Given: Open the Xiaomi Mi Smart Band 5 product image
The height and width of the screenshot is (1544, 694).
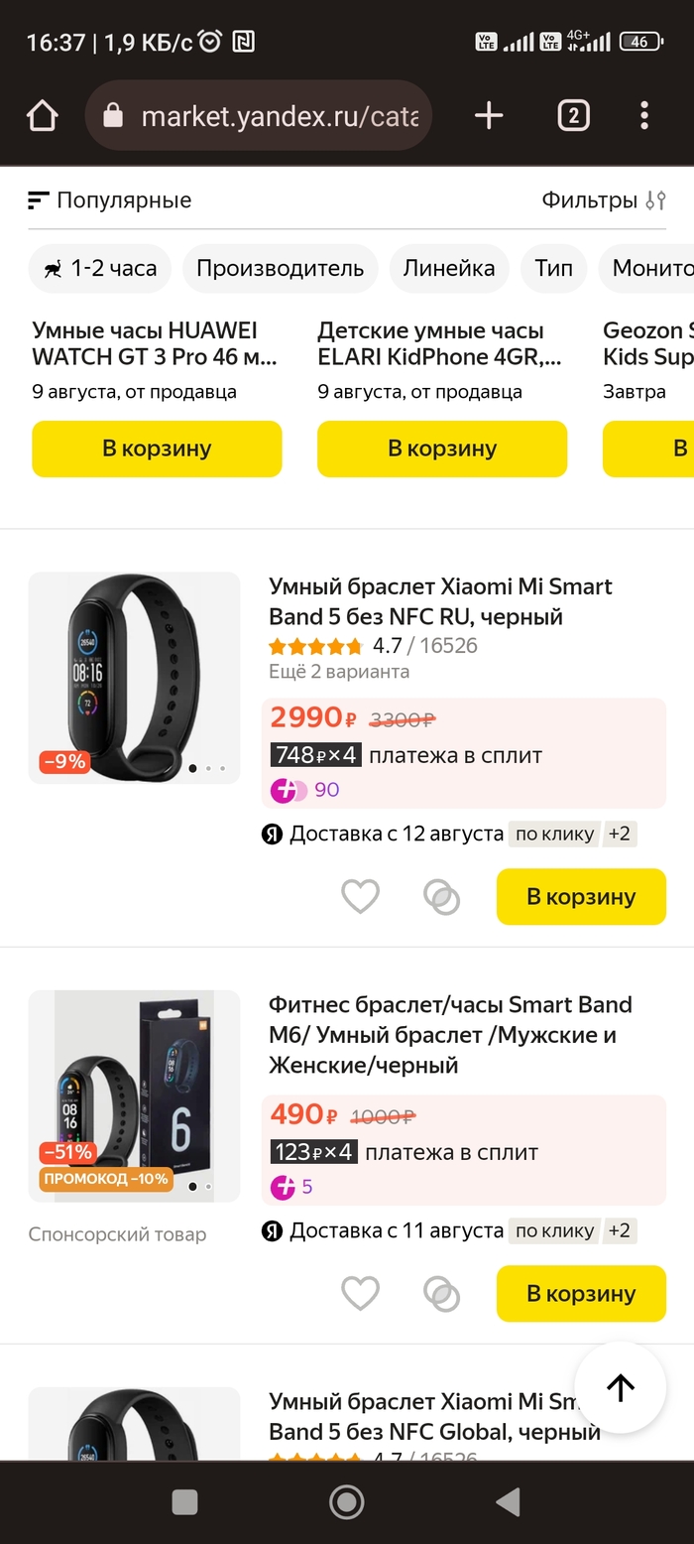Looking at the screenshot, I should (x=134, y=678).
